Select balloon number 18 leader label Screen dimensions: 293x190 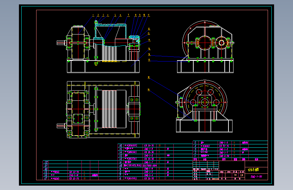149,77
